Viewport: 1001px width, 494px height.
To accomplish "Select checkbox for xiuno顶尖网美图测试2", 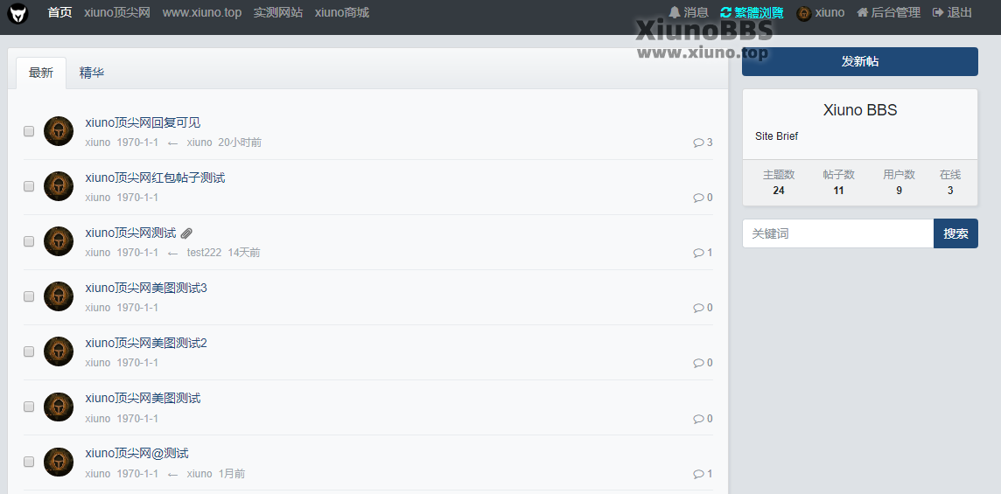I will coord(29,351).
